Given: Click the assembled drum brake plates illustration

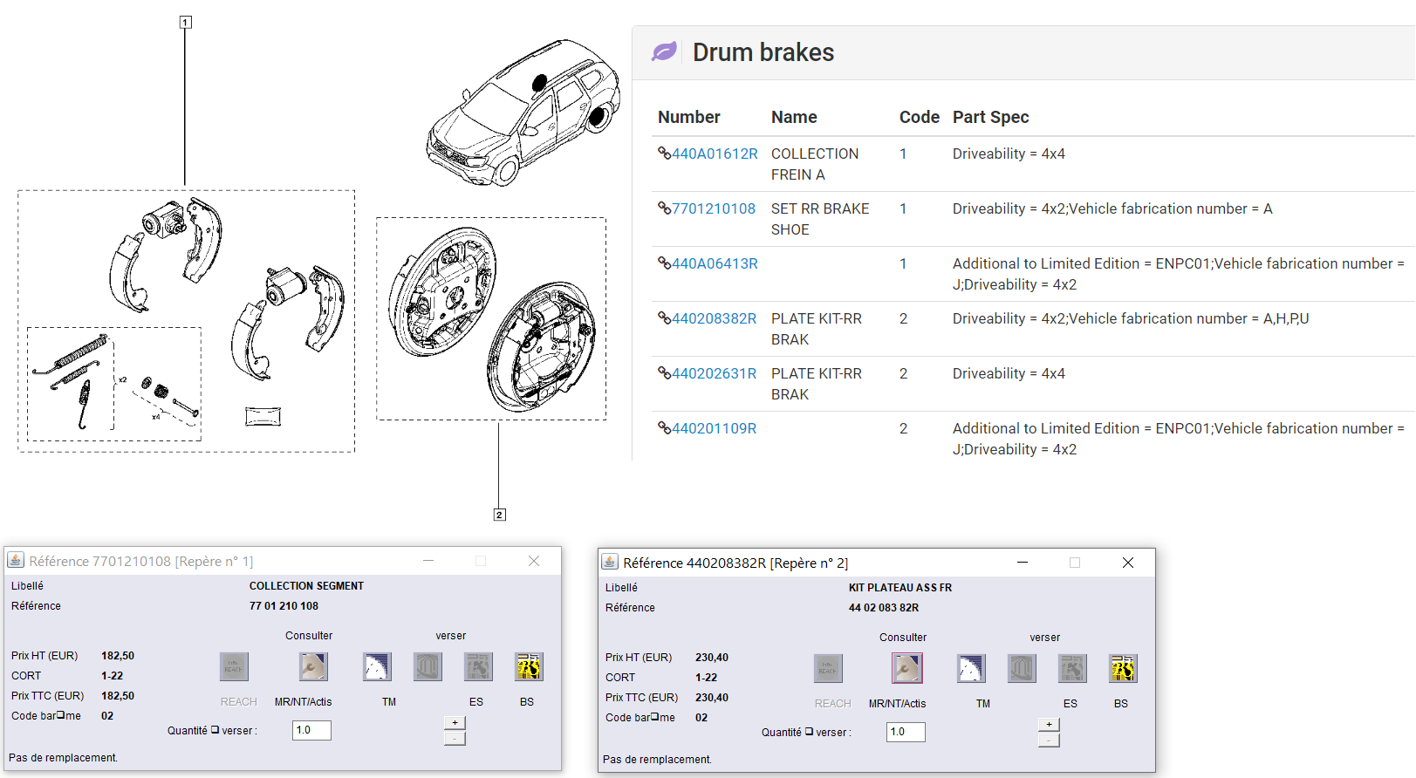Looking at the screenshot, I should [491, 319].
